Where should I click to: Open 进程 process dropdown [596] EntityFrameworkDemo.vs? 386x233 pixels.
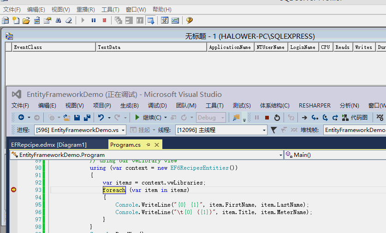point(80,130)
